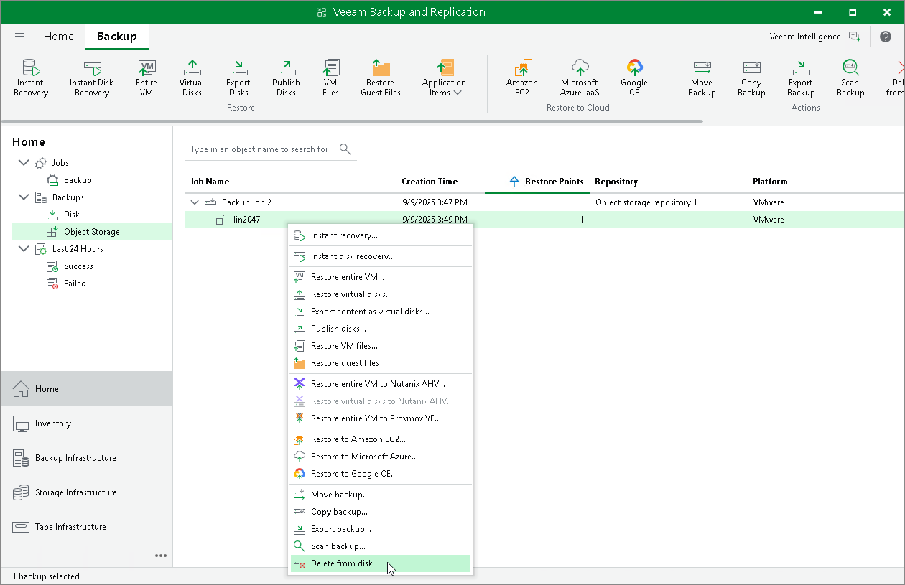
Task: Select the Backup ribbon tab
Action: 116,37
